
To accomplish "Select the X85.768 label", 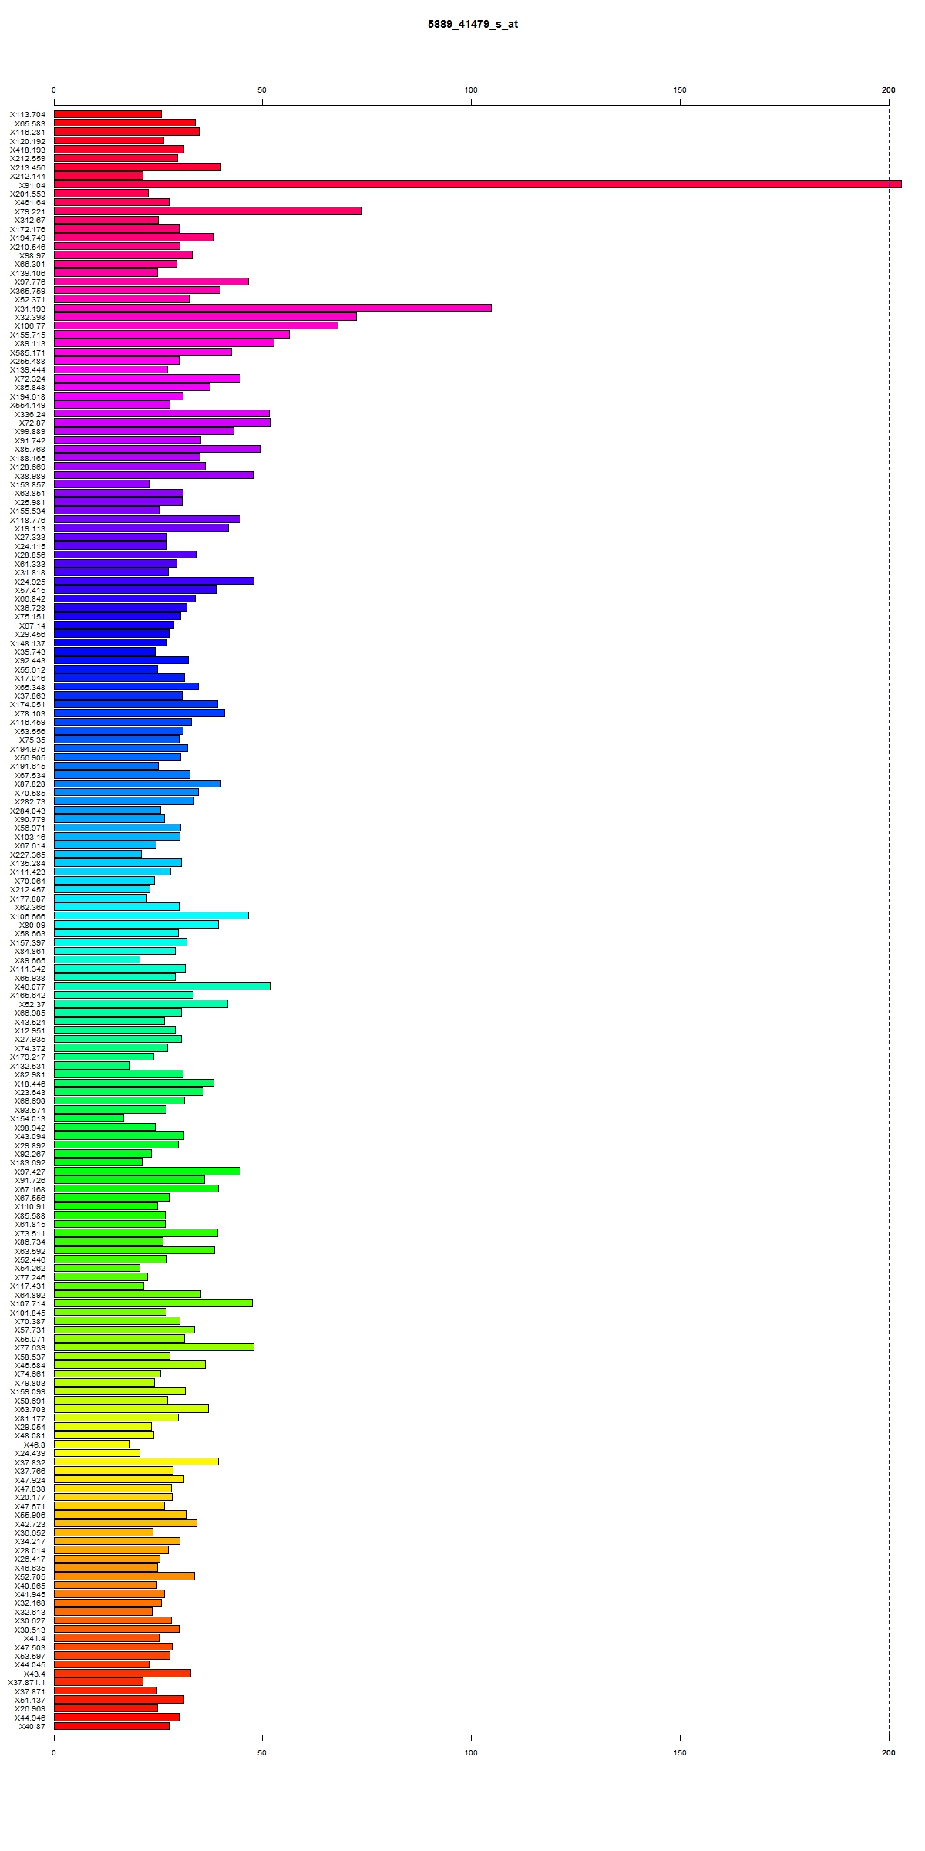I will [30, 449].
